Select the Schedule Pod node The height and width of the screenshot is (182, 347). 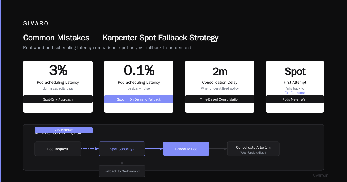click(x=186, y=149)
